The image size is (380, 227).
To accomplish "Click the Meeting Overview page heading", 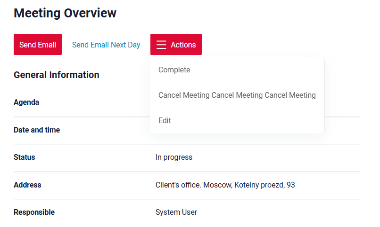I will click(65, 13).
